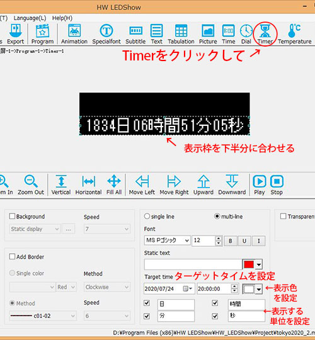Start preview with Play button
Image resolution: width=315 pixels, height=340 pixels.
(260, 185)
